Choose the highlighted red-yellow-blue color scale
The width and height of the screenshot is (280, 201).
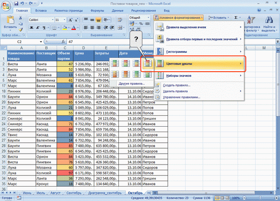[x=148, y=63]
